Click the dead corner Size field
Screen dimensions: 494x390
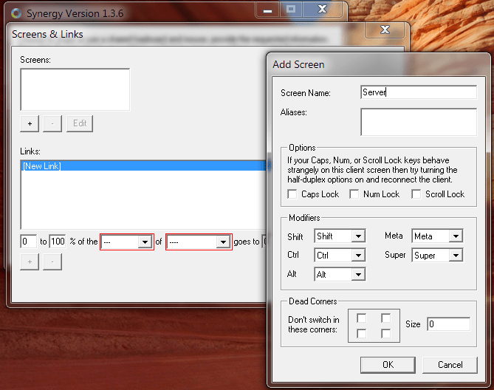pos(449,324)
